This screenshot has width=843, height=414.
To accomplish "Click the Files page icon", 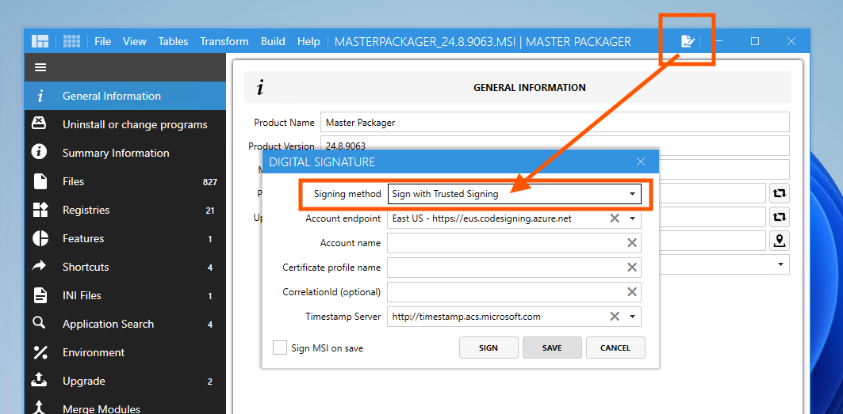I will pos(40,181).
